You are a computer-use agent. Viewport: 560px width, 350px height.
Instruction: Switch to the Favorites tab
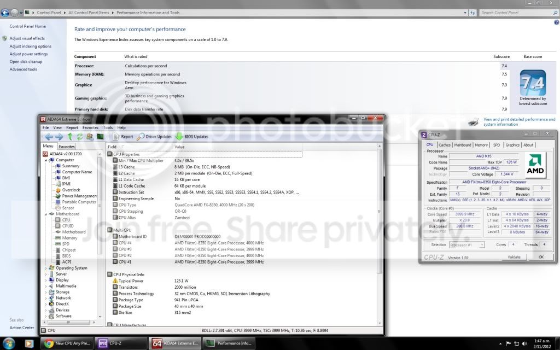[66, 147]
